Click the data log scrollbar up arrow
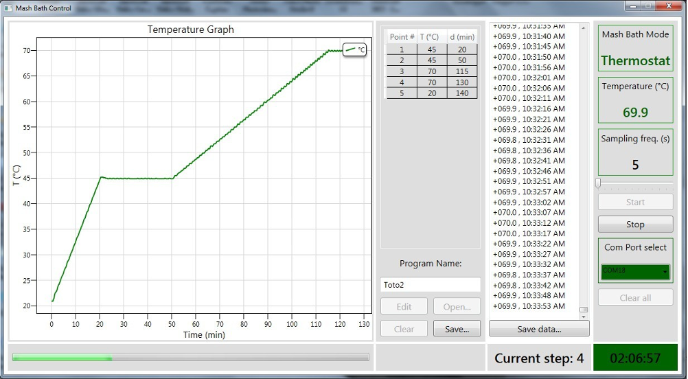Image resolution: width=688 pixels, height=379 pixels. 584,27
